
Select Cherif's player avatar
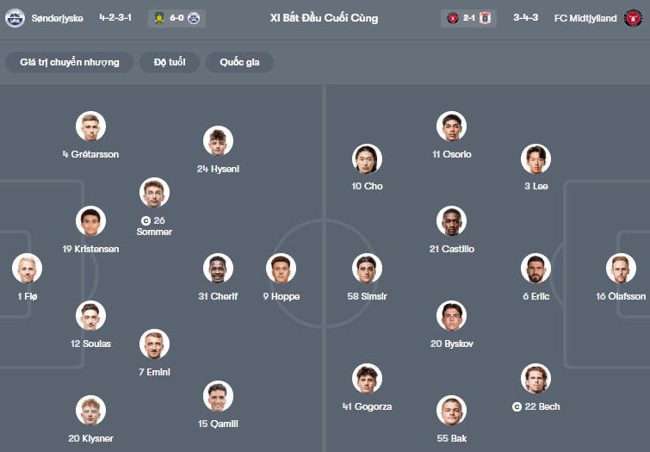click(219, 269)
